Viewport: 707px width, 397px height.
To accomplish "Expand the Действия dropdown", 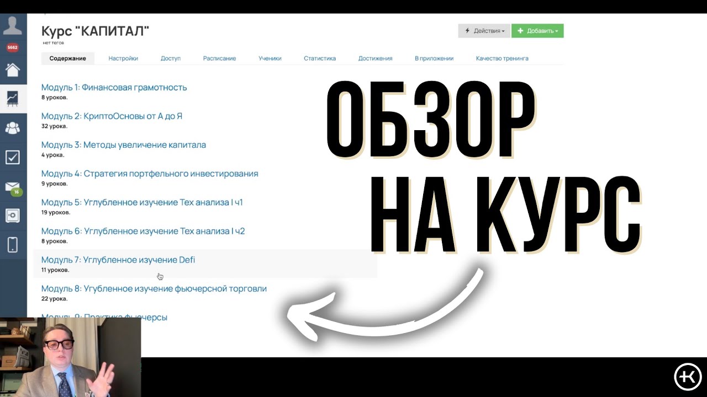I will (x=484, y=31).
